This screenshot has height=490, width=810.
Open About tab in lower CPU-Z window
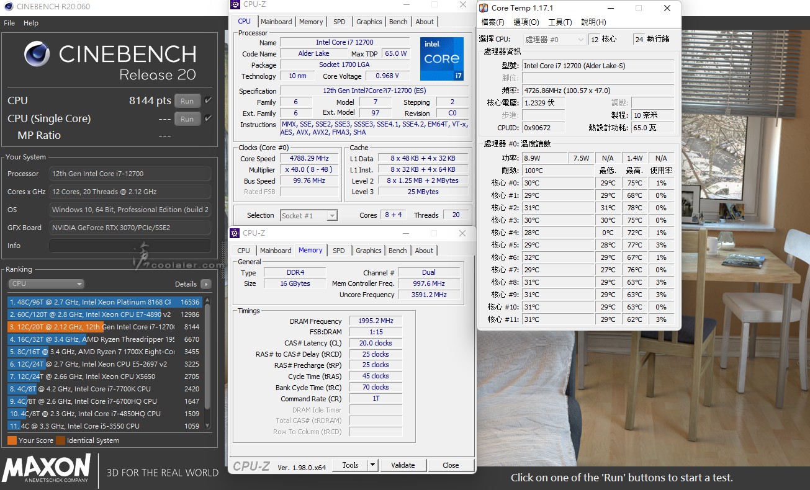tap(424, 251)
